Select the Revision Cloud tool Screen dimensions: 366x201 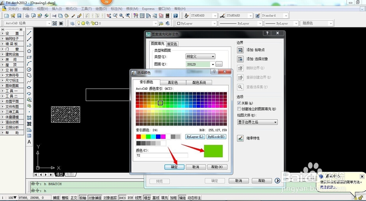click(29, 75)
